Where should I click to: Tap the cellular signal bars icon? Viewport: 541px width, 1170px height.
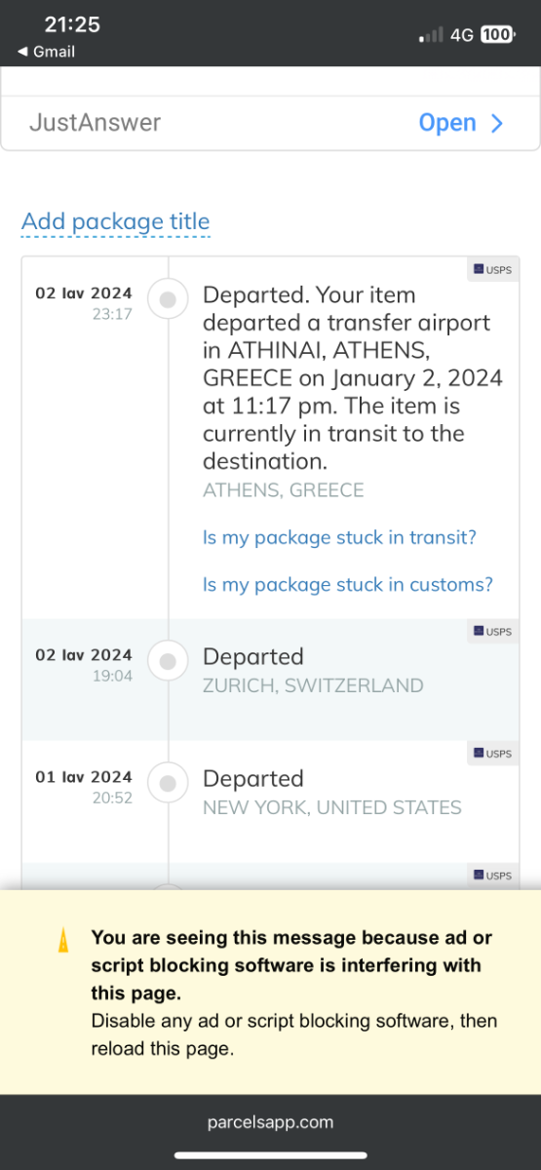click(430, 36)
